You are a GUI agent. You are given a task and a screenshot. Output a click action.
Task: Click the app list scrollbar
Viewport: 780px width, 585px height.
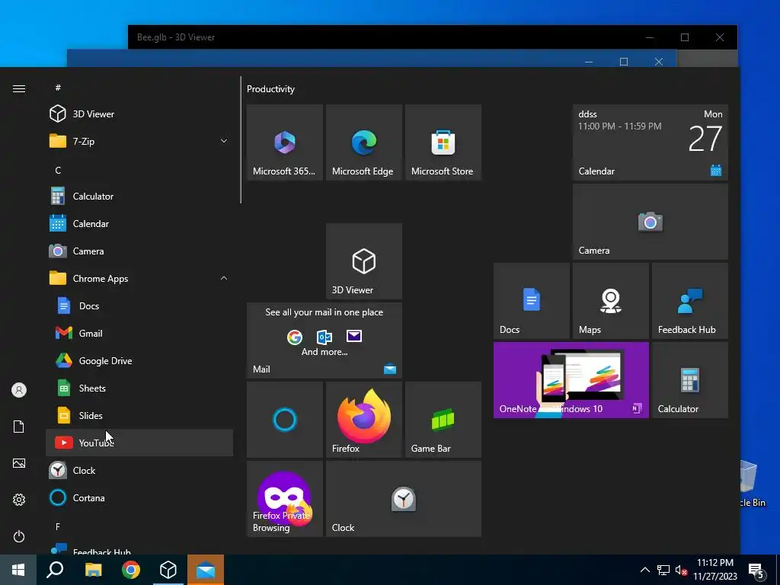coord(241,140)
